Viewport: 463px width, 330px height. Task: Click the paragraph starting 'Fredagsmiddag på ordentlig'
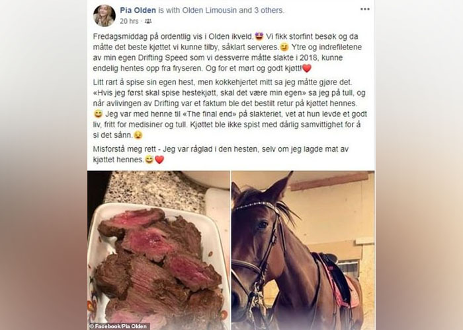coord(228,52)
